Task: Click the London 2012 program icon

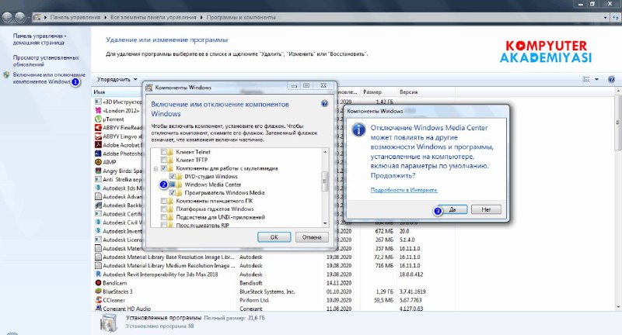Action: [99, 110]
